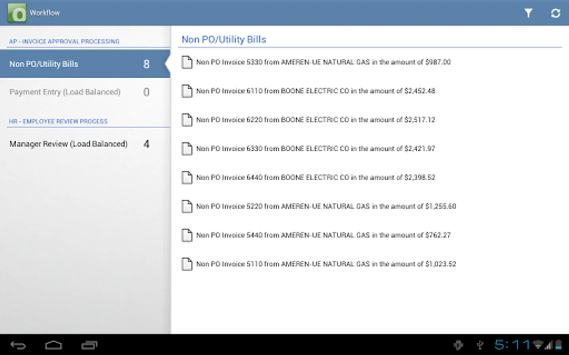Tap the 5:11 clock in the status bar

coord(512,345)
